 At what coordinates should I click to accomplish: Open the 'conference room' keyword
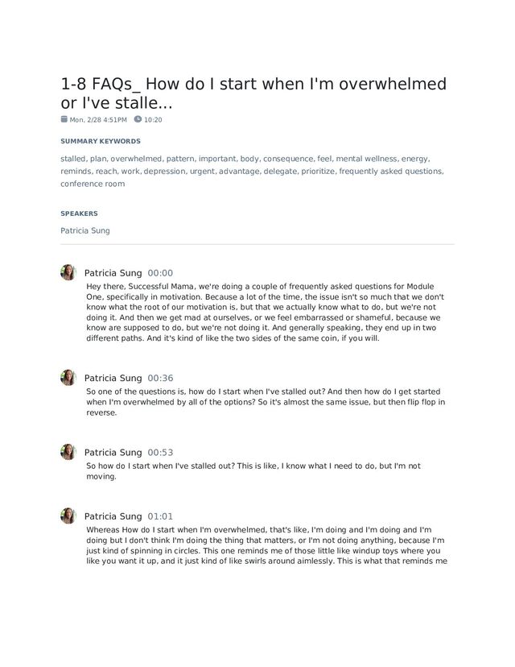tap(93, 184)
